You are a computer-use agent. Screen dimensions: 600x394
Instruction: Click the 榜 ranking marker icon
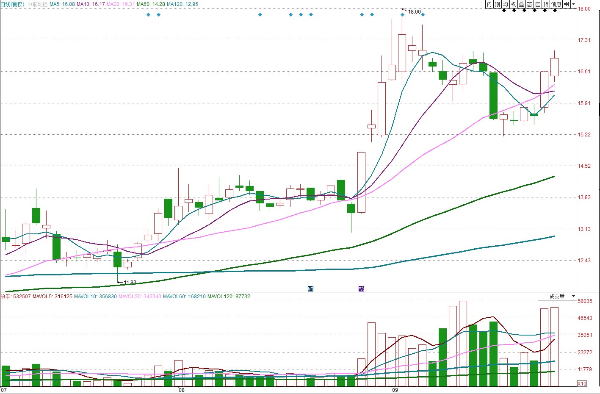(361, 289)
